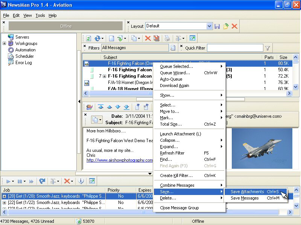301x225 pixels.
Task: Open dropdown arrow next to play jobs
Action: click(13, 181)
